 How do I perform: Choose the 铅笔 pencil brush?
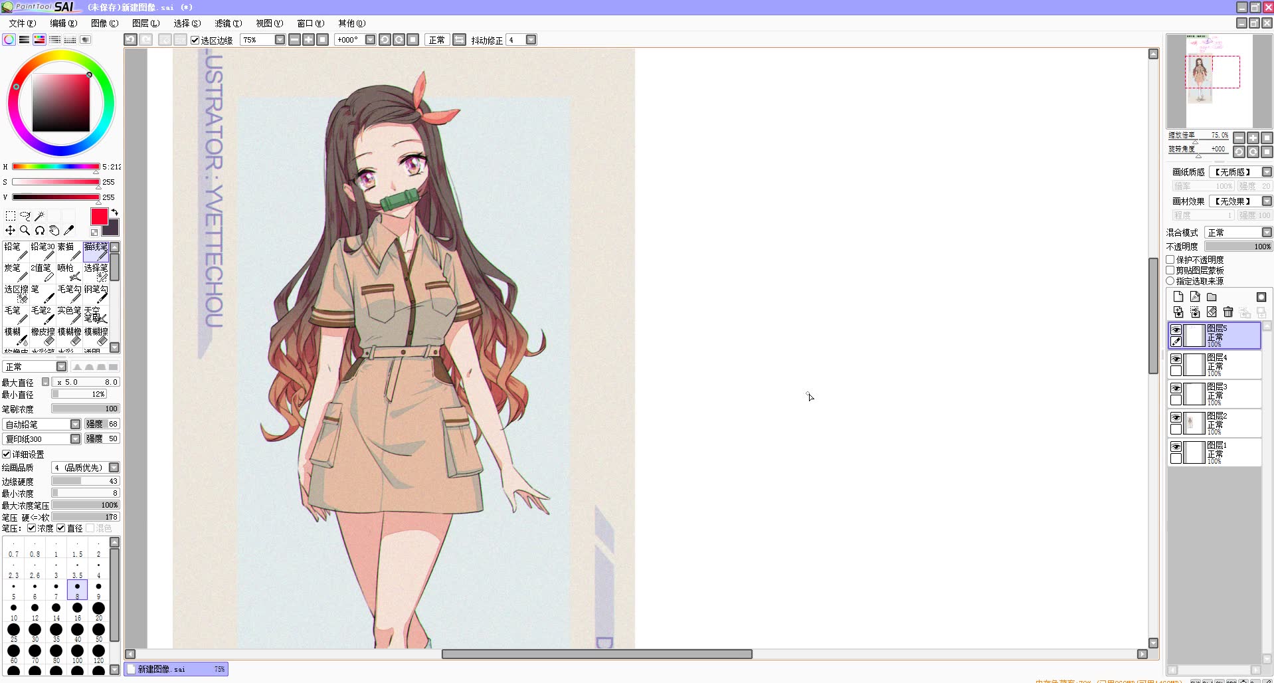pyautogui.click(x=16, y=251)
